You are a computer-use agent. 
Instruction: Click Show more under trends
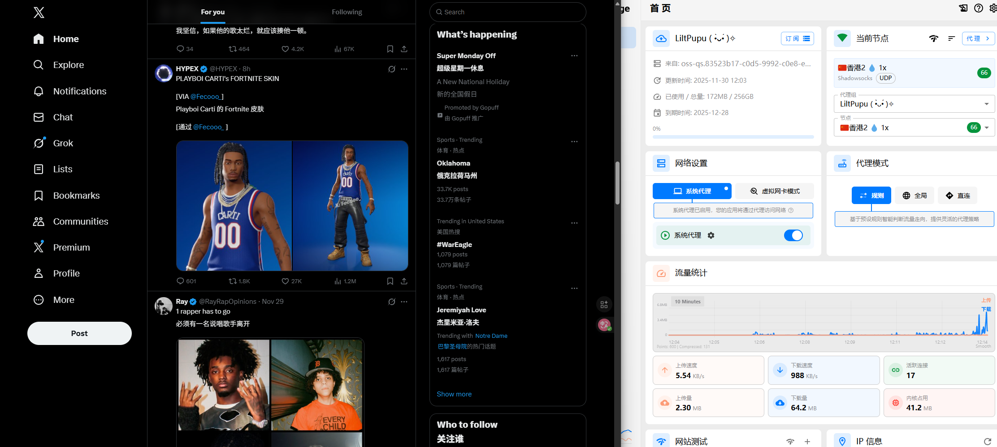pos(454,394)
